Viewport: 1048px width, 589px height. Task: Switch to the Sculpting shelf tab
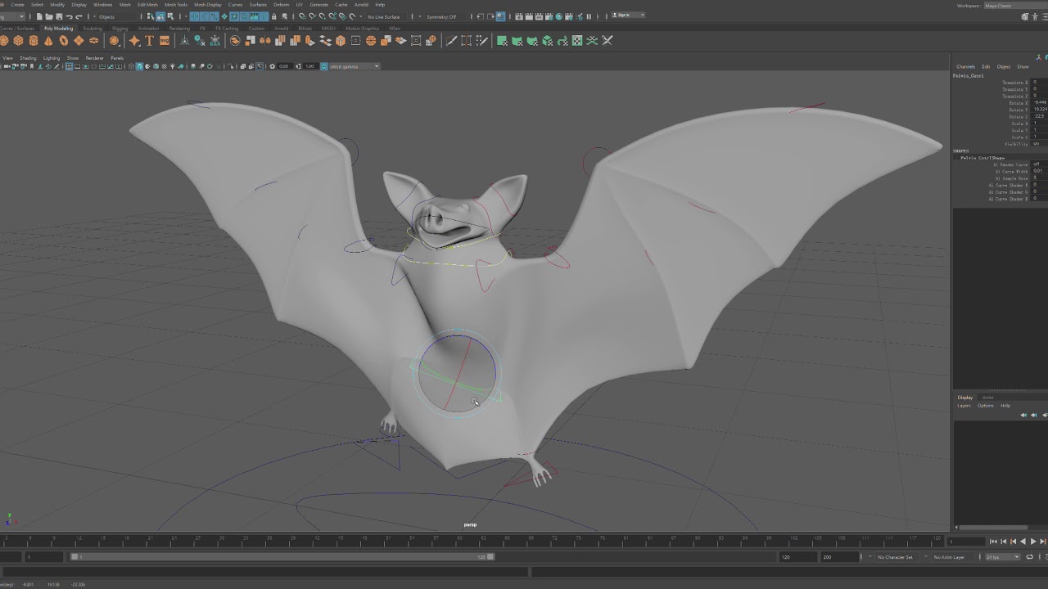coord(93,29)
